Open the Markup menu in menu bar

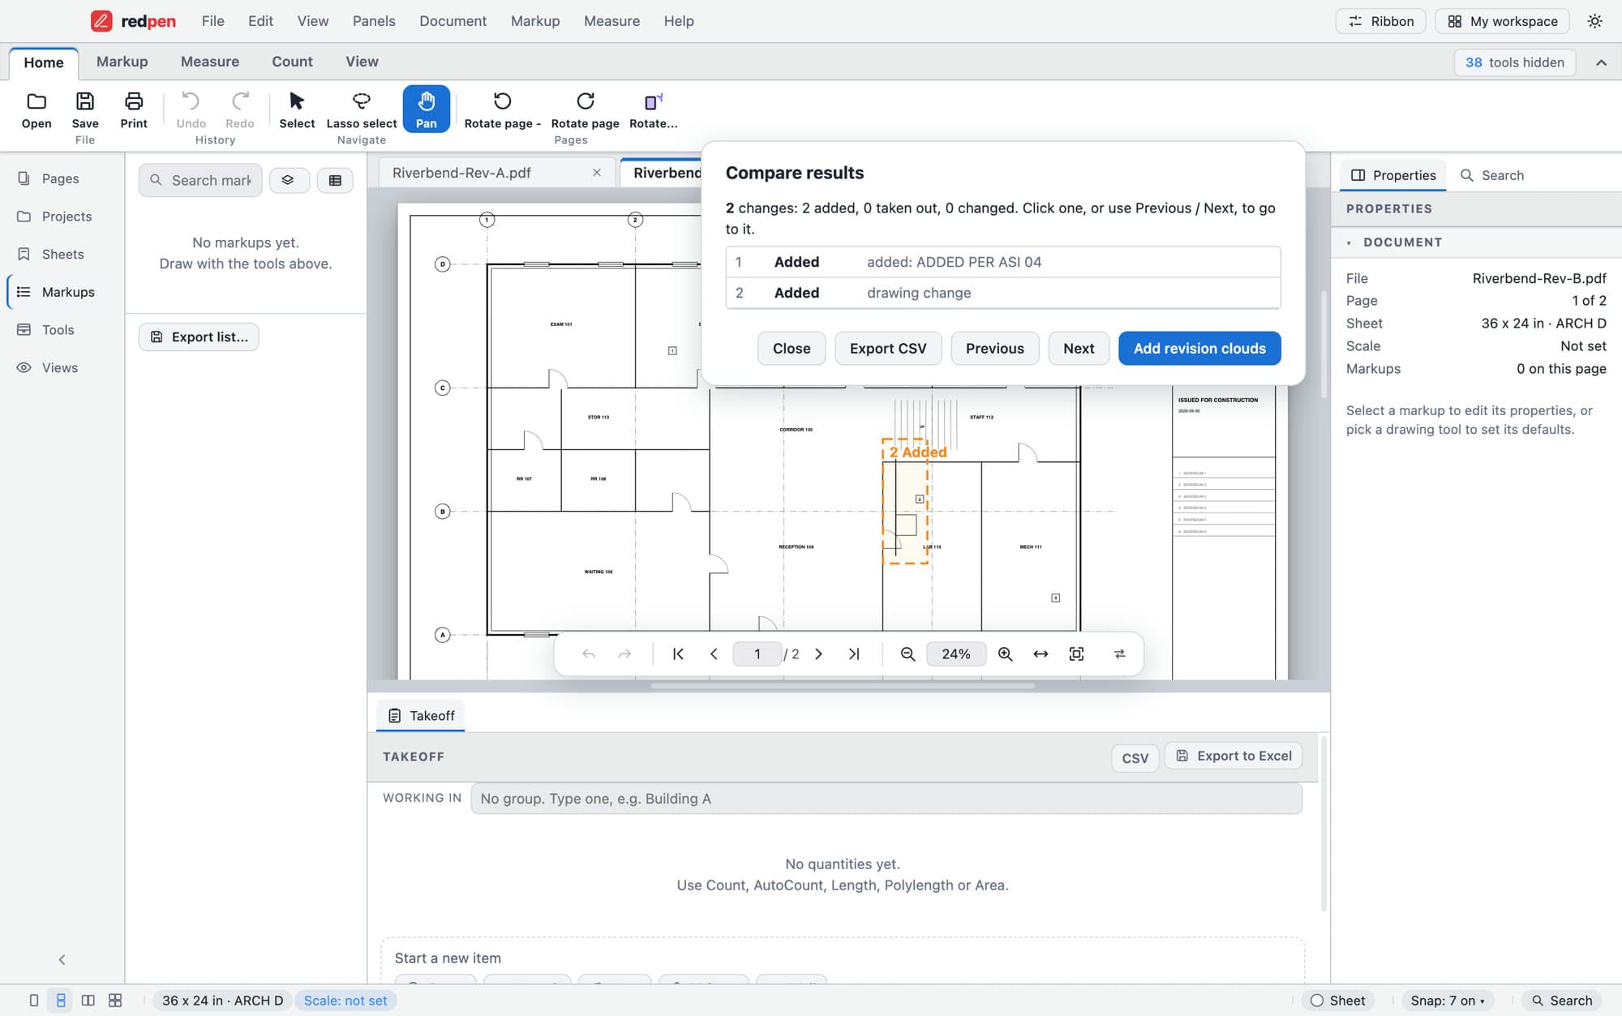coord(535,21)
